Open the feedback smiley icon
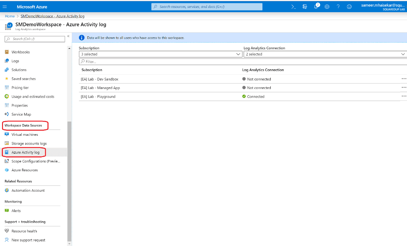This screenshot has width=407, height=246. 349,7
